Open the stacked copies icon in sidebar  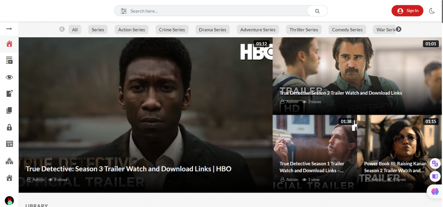click(9, 111)
